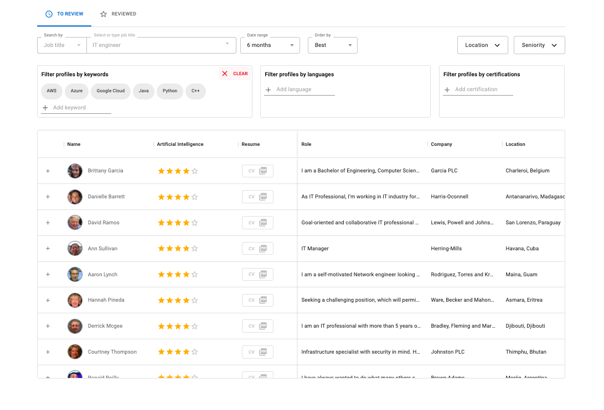The width and height of the screenshot is (604, 410).
Task: Open David Ramos's CV button
Action: click(x=257, y=222)
